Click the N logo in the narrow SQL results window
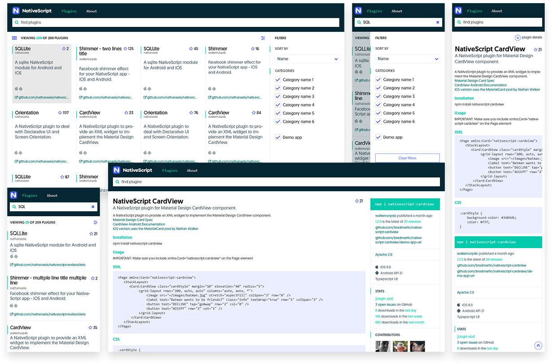Viewport: 552px width, 364px height. [x=13, y=195]
